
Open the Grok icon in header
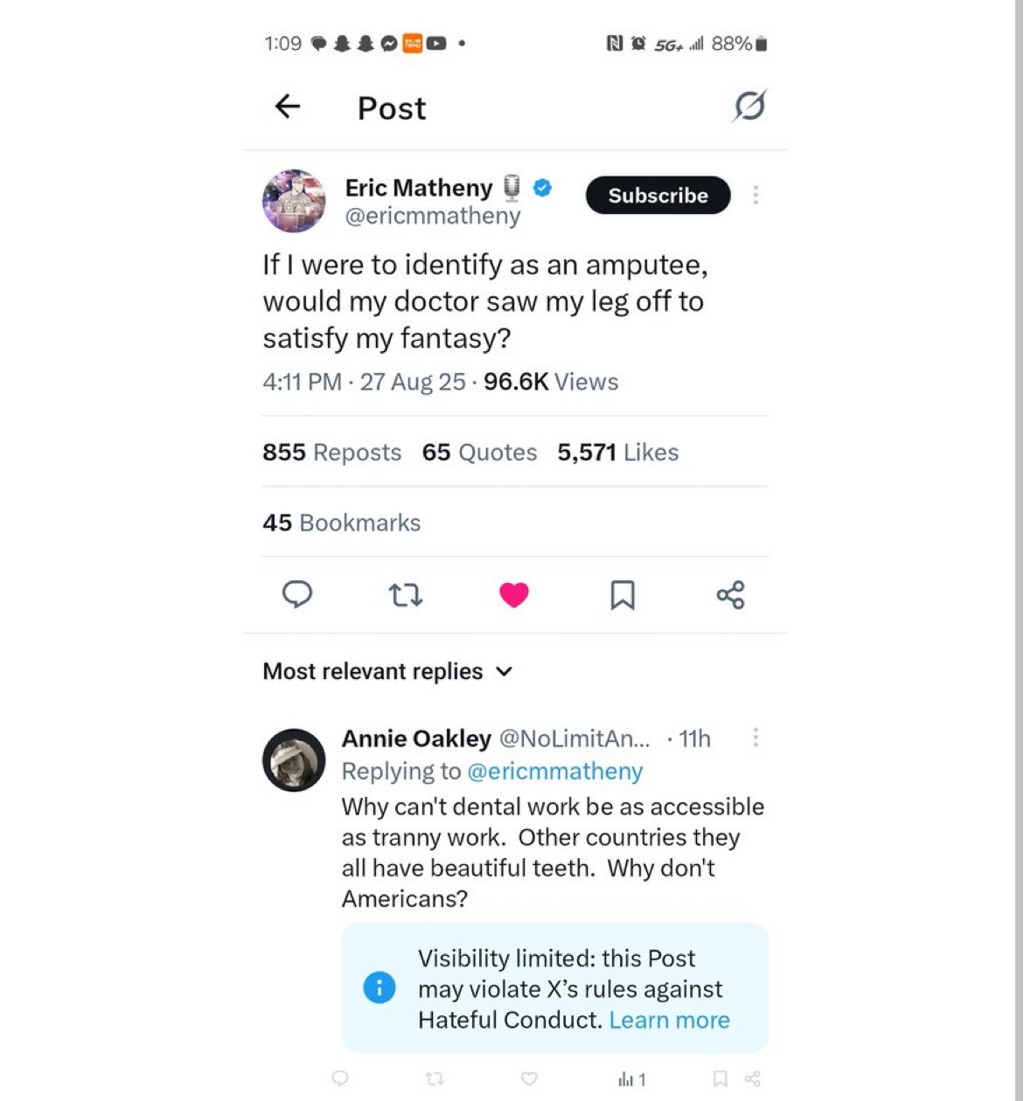(749, 106)
